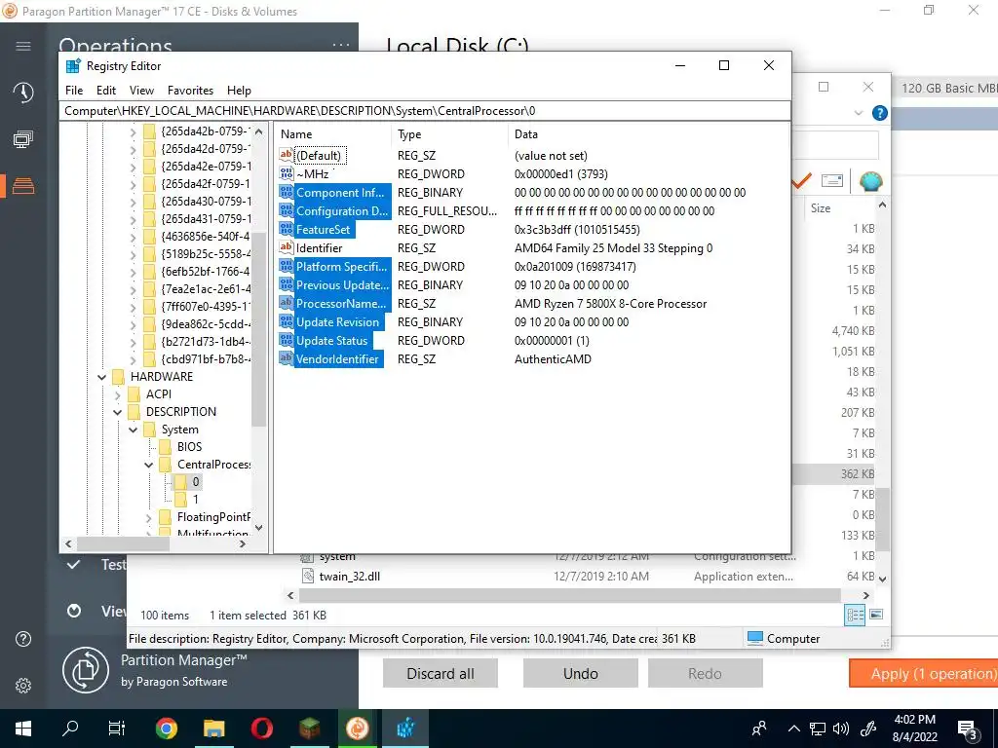This screenshot has height=748, width=998.
Task: Open Registry Editor View menu
Action: (x=141, y=91)
